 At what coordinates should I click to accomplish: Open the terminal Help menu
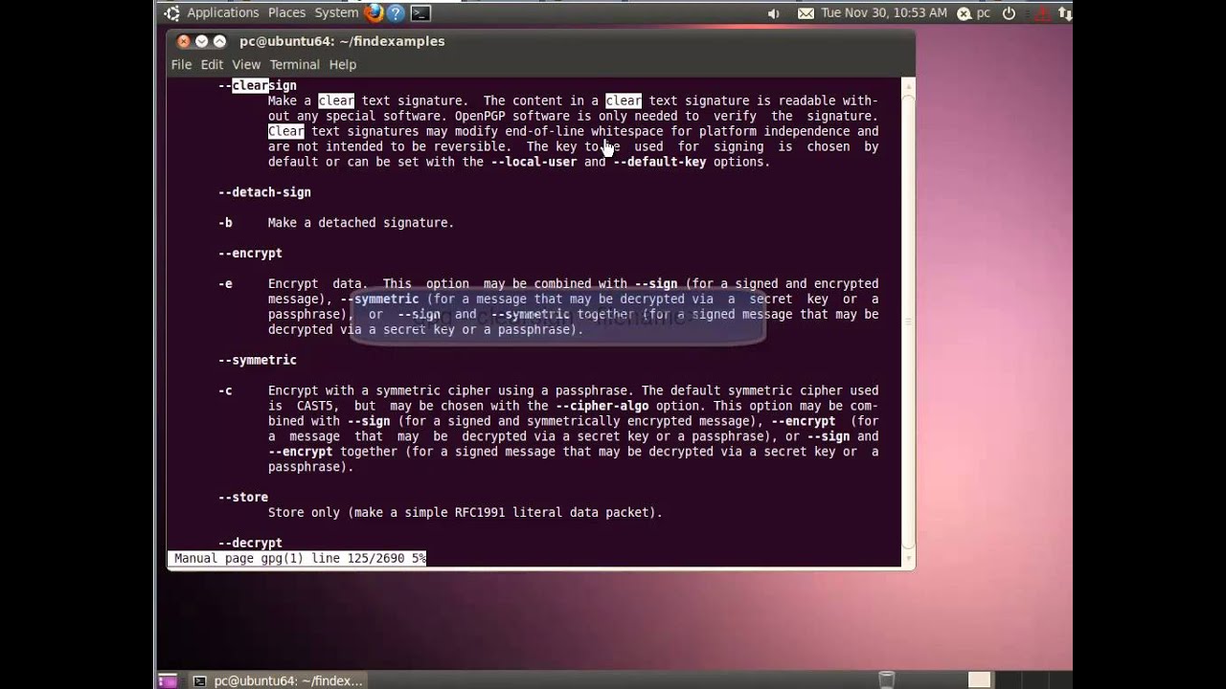pyautogui.click(x=343, y=64)
